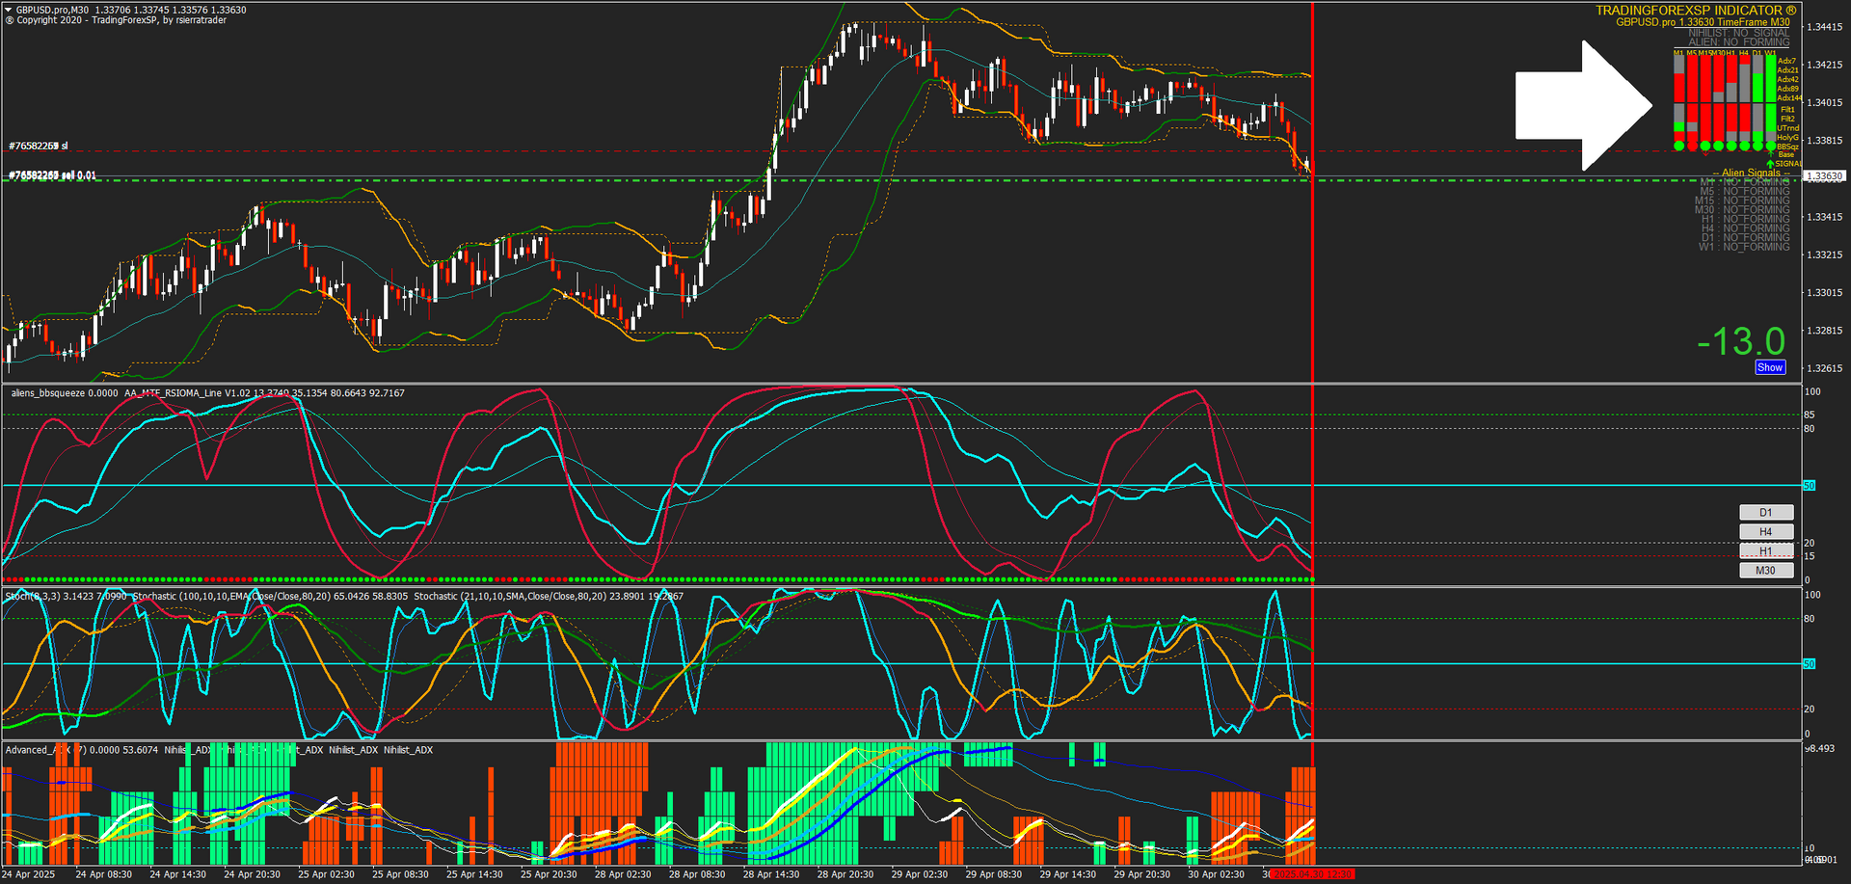This screenshot has width=1851, height=884.
Task: Toggle the UTrnd cell in the H4 column
Action: click(1744, 128)
